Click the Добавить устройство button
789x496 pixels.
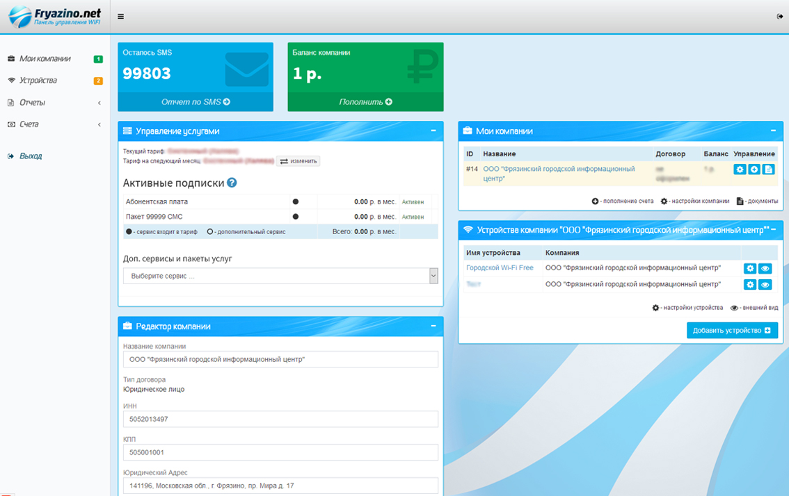coord(732,330)
